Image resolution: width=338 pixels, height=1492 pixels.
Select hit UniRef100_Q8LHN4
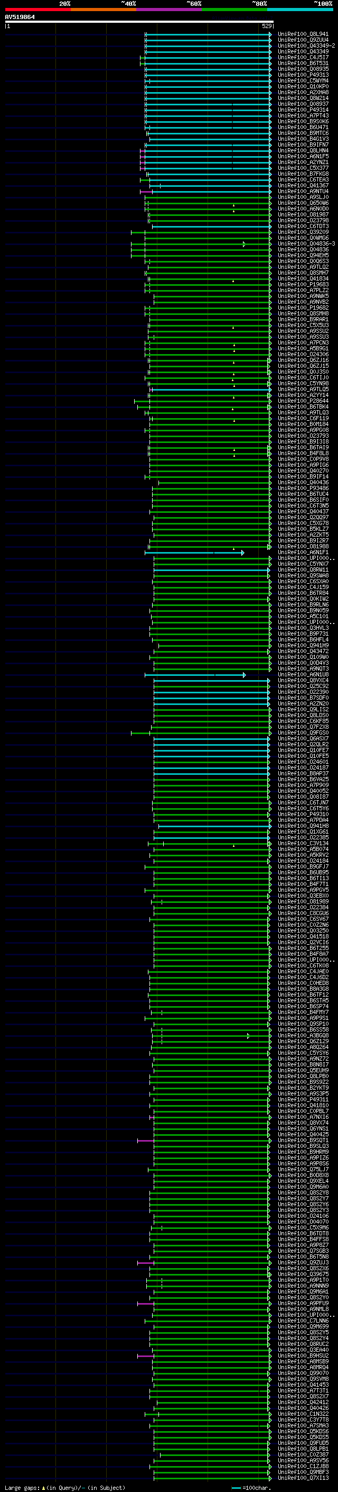[303, 151]
